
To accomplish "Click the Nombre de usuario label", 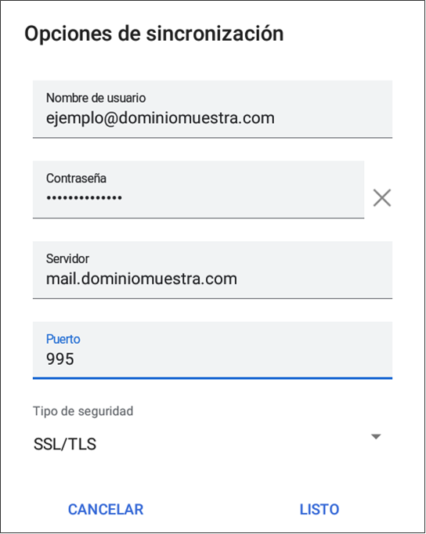I will click(x=96, y=98).
